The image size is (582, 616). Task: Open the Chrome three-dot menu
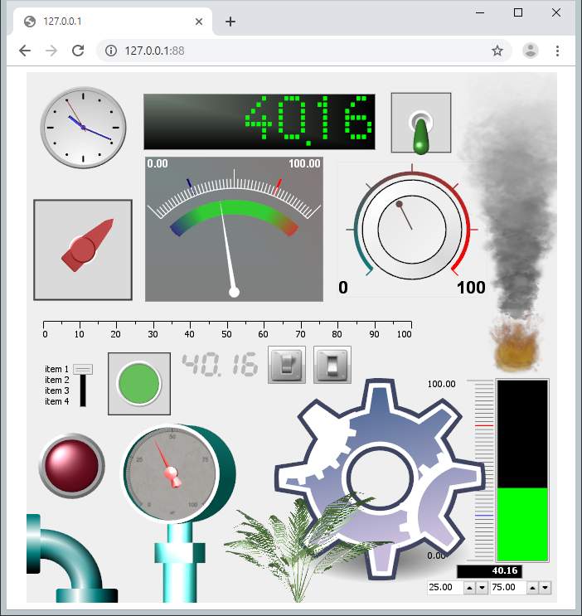(x=557, y=51)
